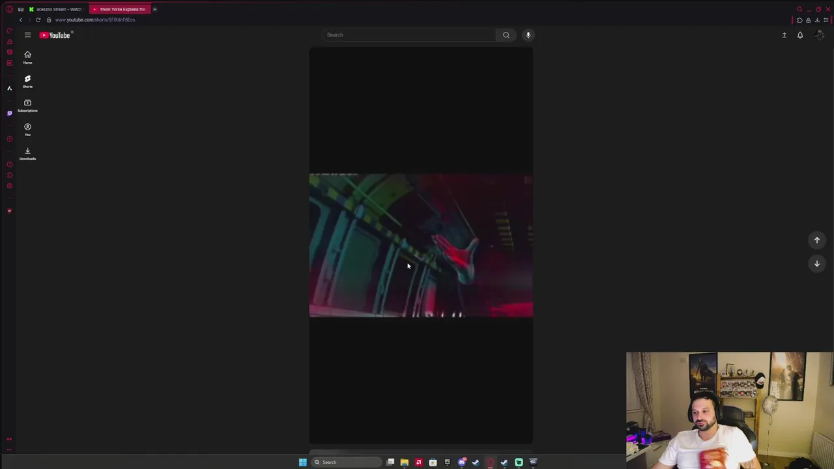
Task: Open History clock in Opera sidebar
Action: 9,164
